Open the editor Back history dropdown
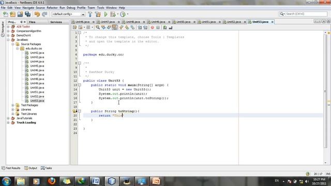Screen dimensions: 331x186 84,27
